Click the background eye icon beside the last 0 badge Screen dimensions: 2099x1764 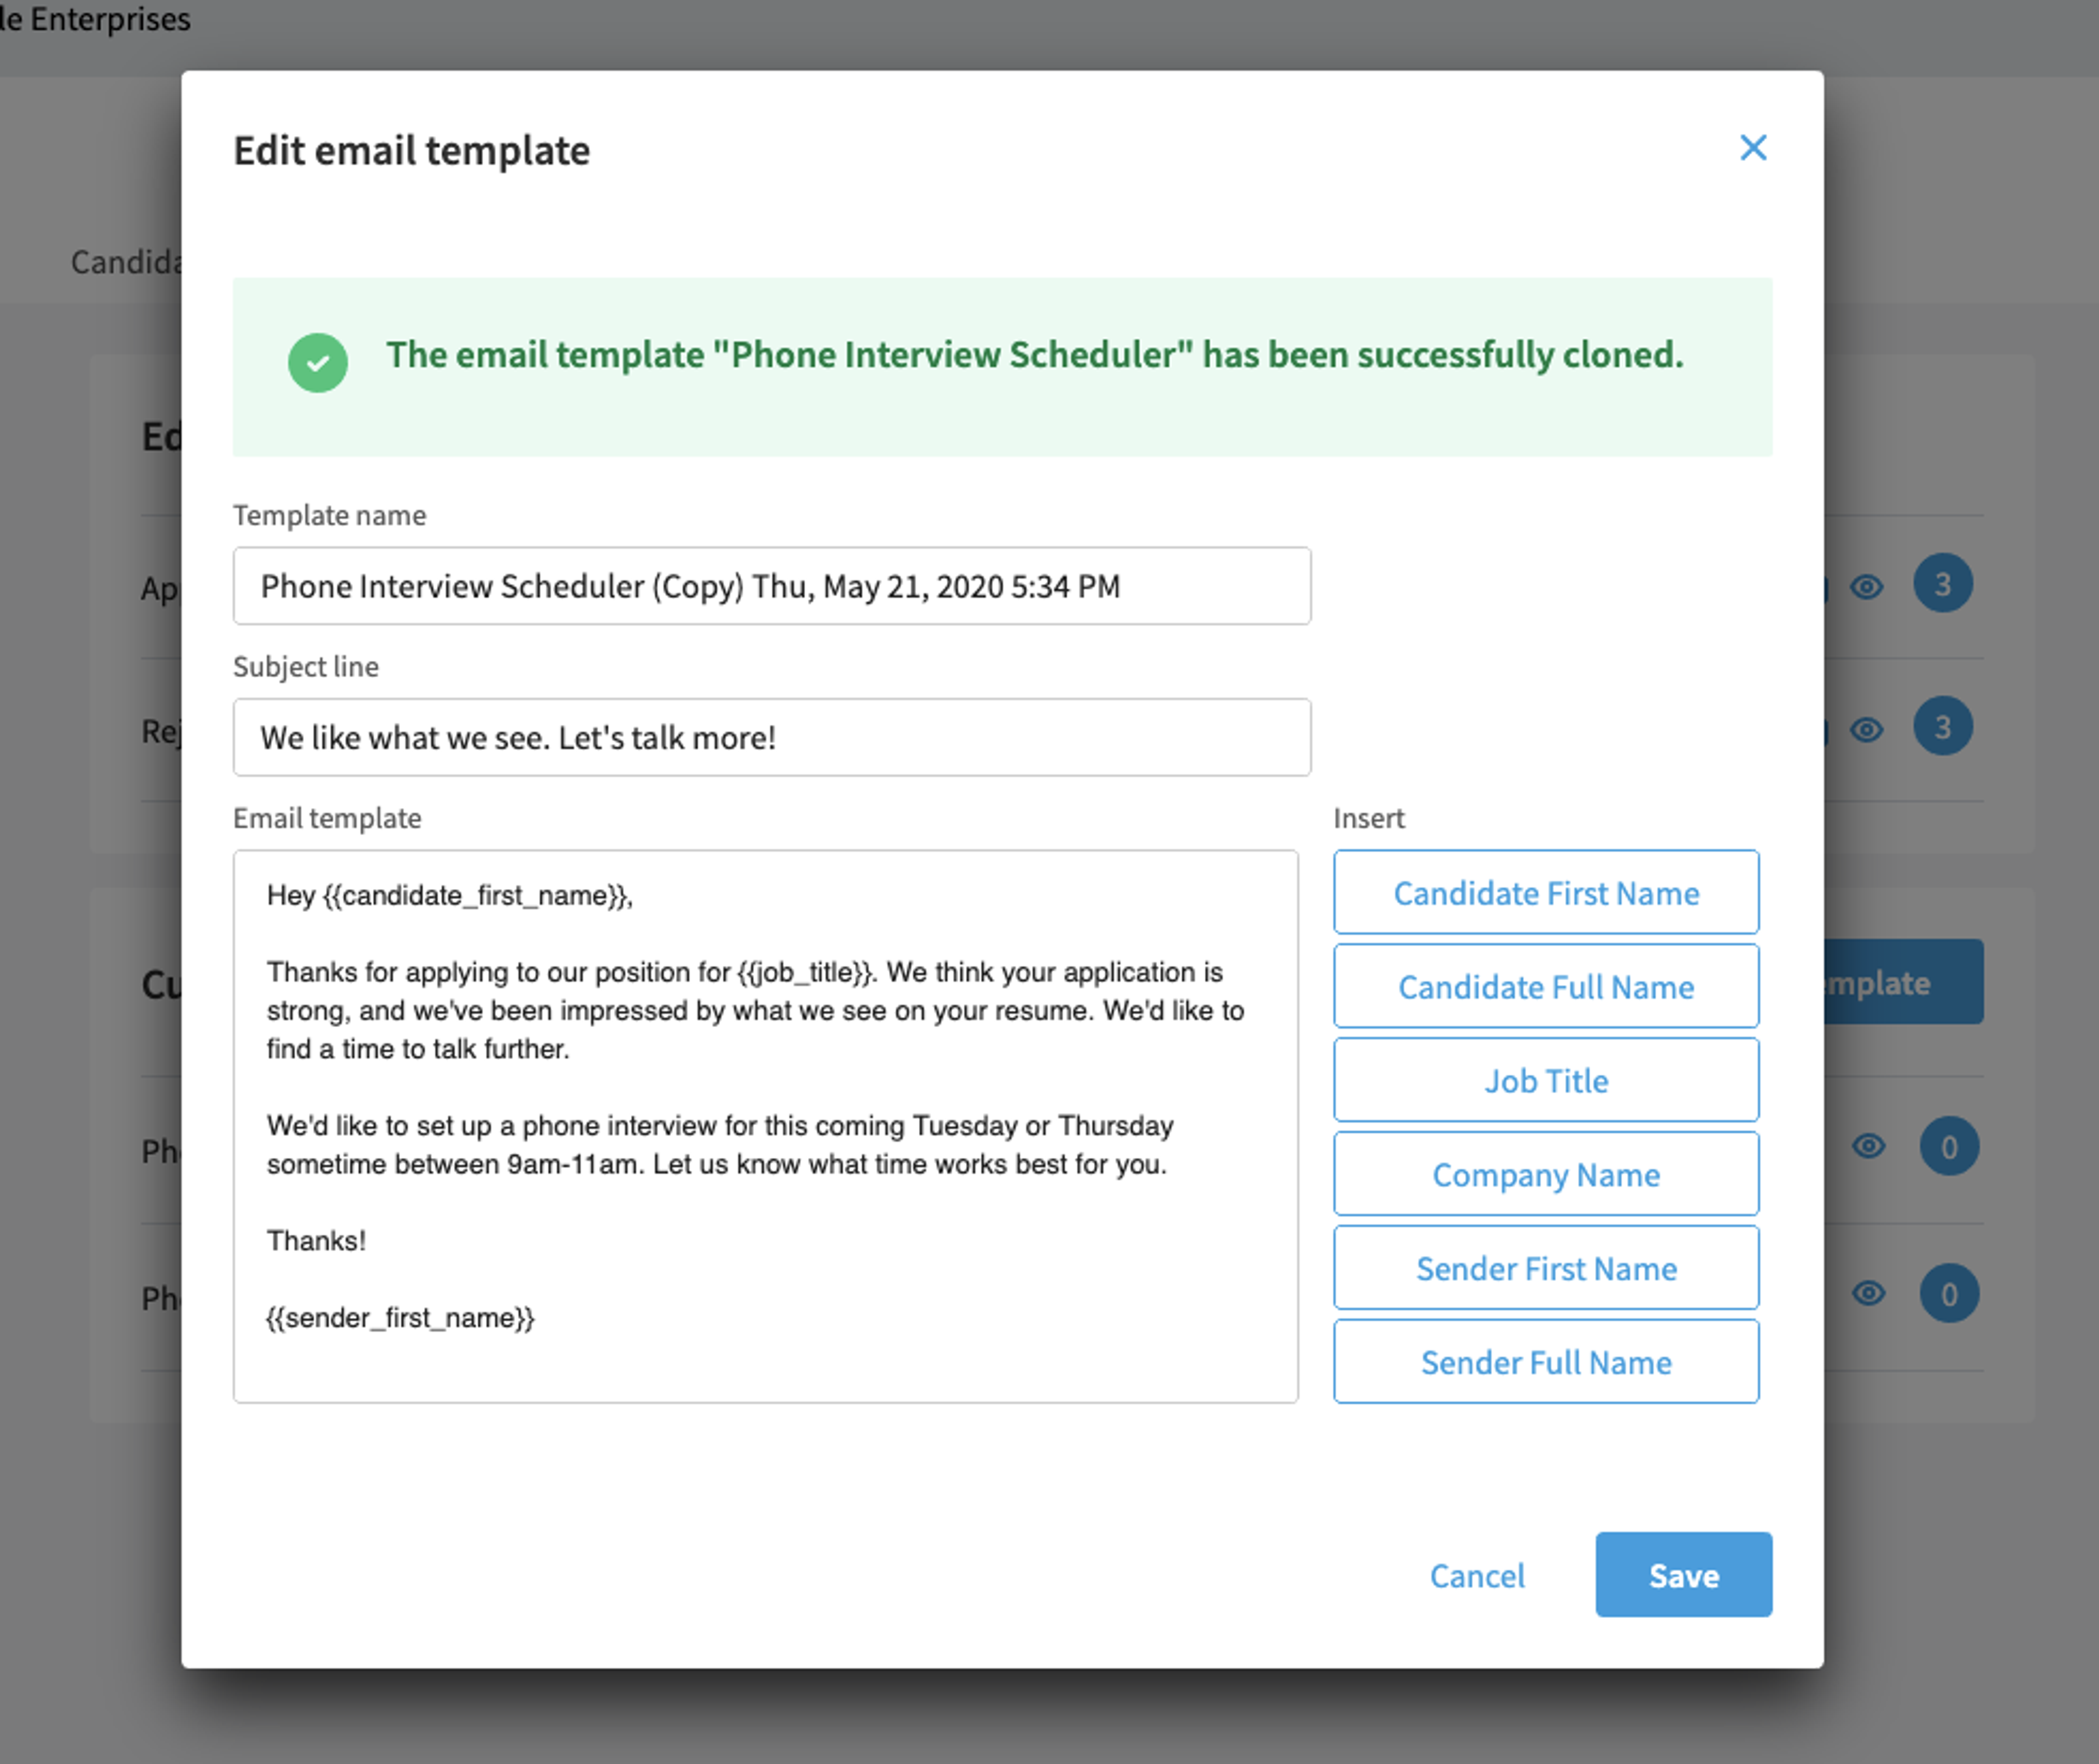click(x=1868, y=1293)
